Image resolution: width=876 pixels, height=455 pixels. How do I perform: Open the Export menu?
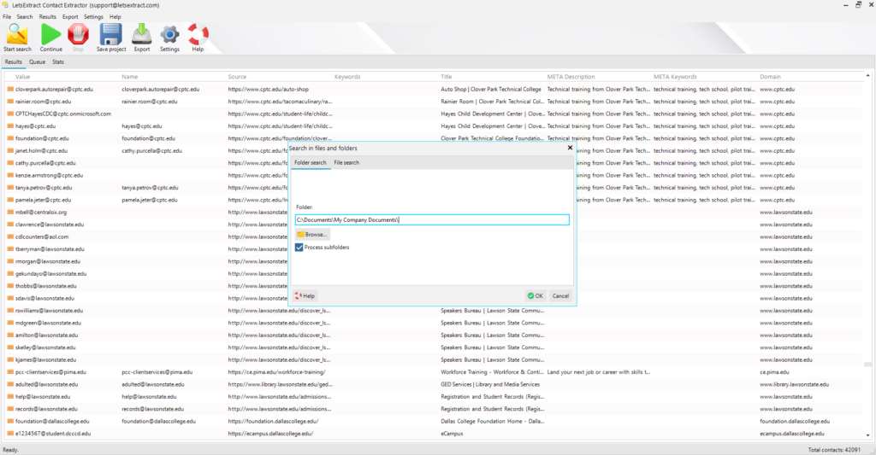(70, 17)
